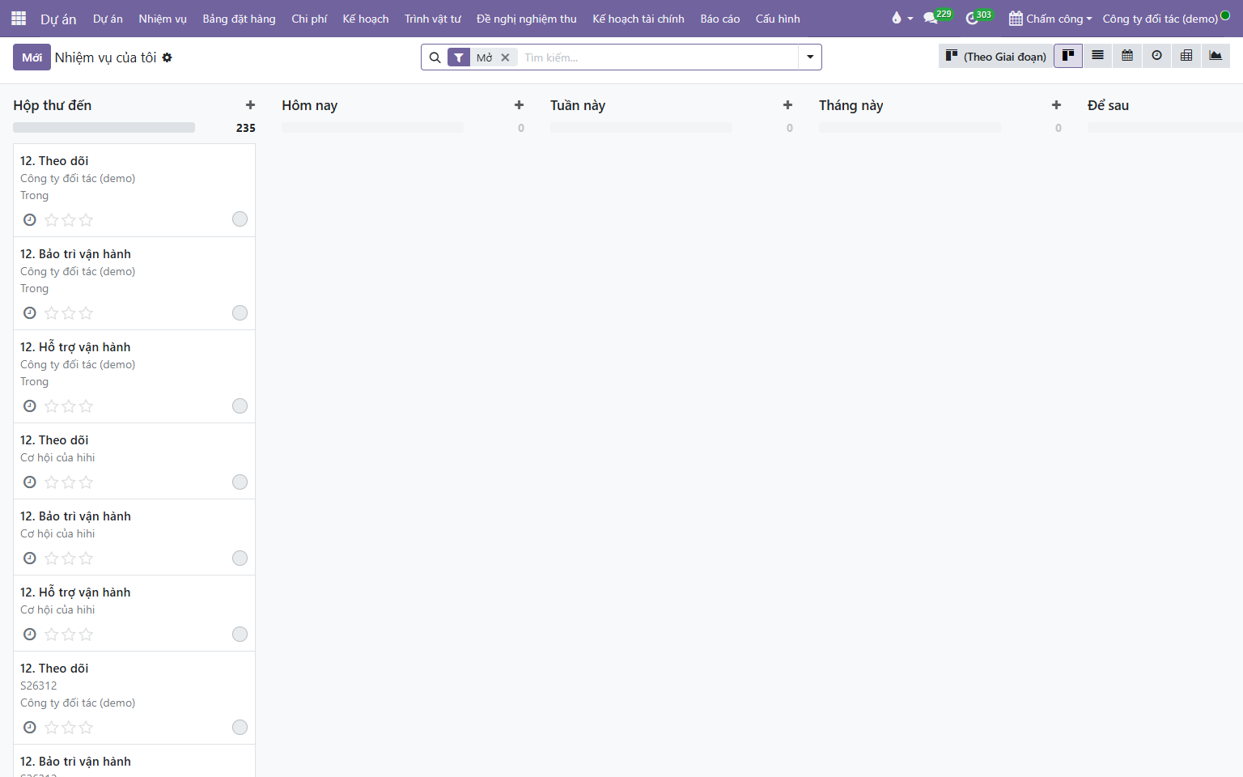This screenshot has width=1243, height=777.
Task: Click the Mở filter funnel facet
Action: point(459,57)
